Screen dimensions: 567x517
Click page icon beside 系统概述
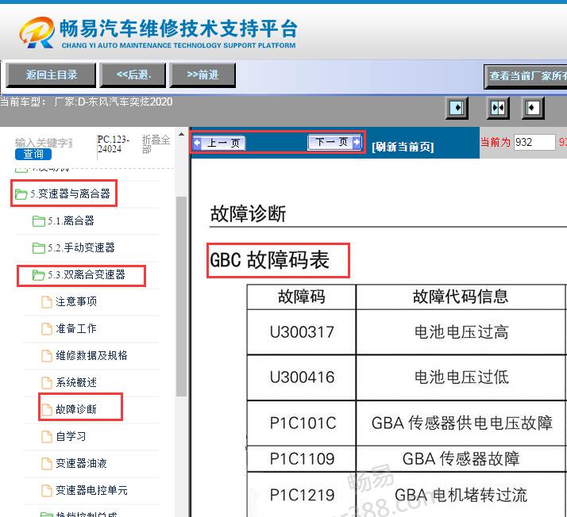pyautogui.click(x=47, y=383)
